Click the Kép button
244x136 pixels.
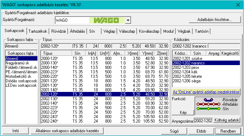(x=183, y=113)
